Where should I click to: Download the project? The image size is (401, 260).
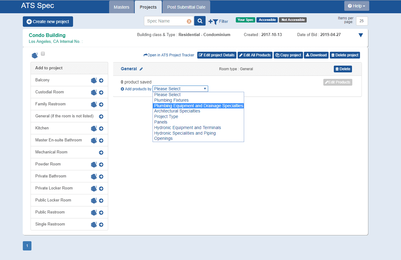tap(316, 55)
